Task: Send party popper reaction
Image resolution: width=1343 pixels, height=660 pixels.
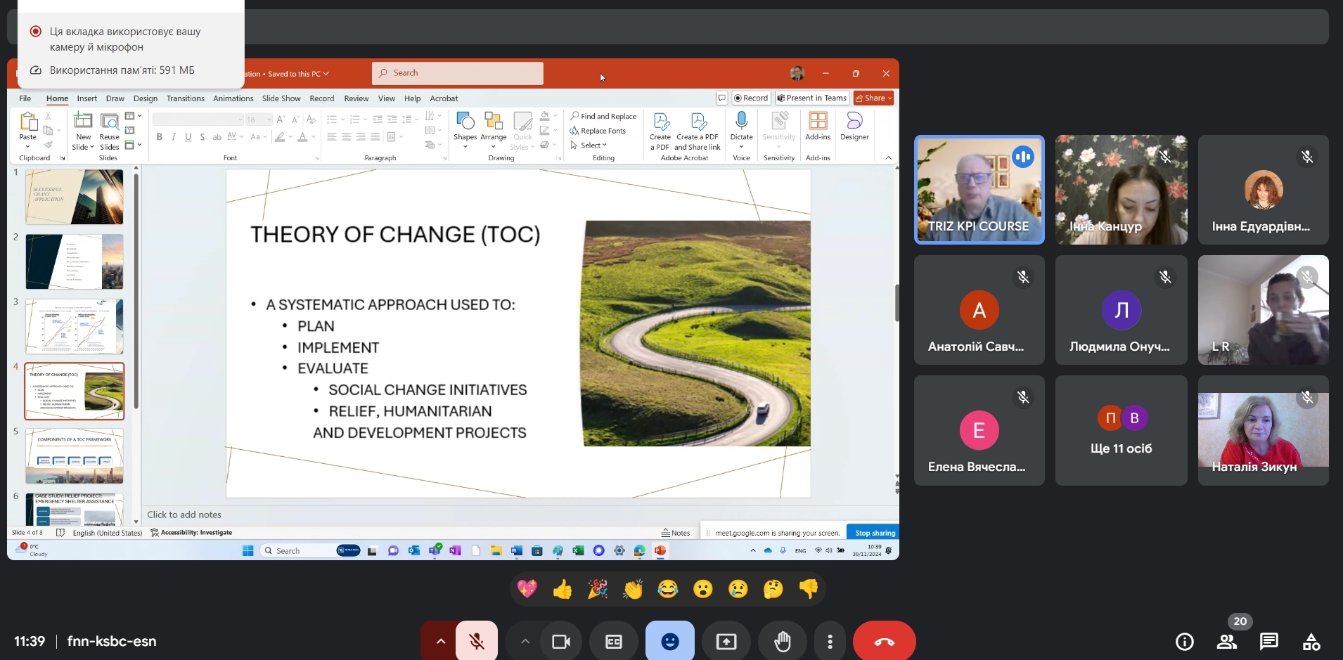Action: (x=598, y=588)
